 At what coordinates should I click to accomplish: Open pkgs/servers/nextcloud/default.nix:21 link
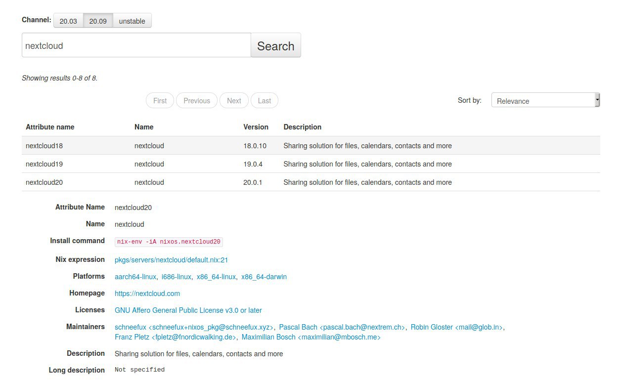171,260
